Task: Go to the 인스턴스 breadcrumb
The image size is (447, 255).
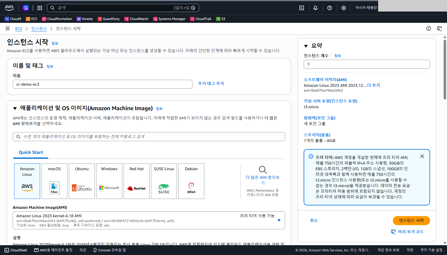Action: coord(39,29)
